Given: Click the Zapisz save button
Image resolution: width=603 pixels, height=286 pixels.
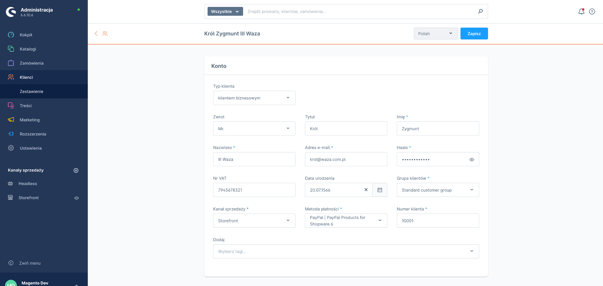Looking at the screenshot, I should click(474, 34).
